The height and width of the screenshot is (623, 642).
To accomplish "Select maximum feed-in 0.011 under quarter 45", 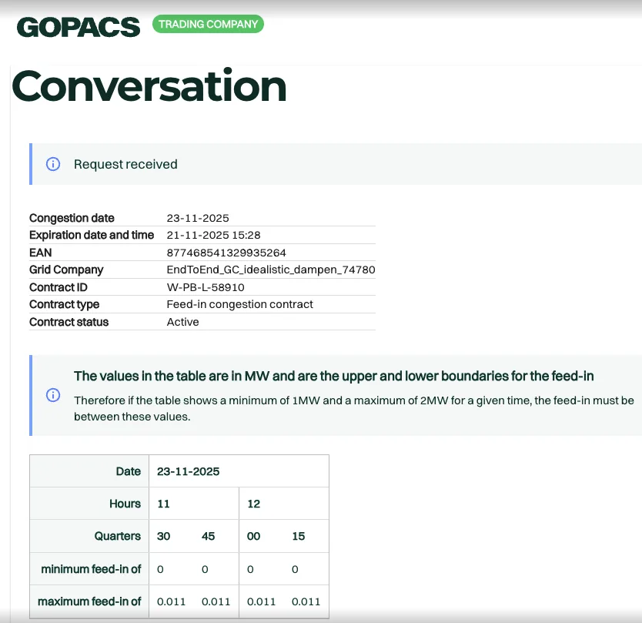I will 216,601.
